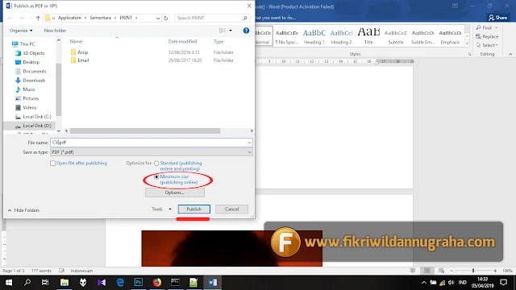
Task: Click Share in the Word window
Action: pyautogui.click(x=498, y=18)
